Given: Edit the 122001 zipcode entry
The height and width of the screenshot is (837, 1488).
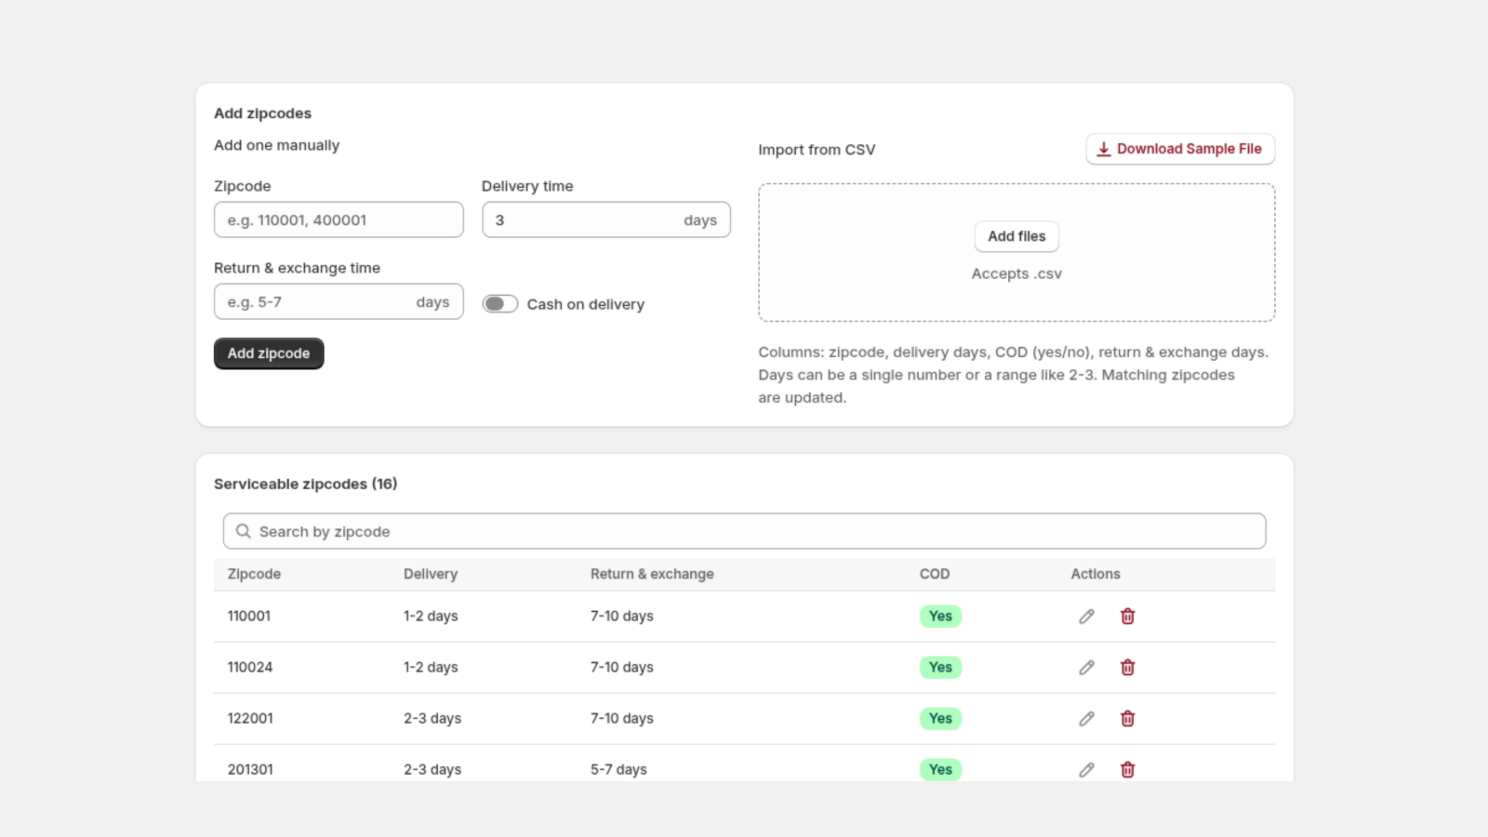Looking at the screenshot, I should pos(1086,719).
